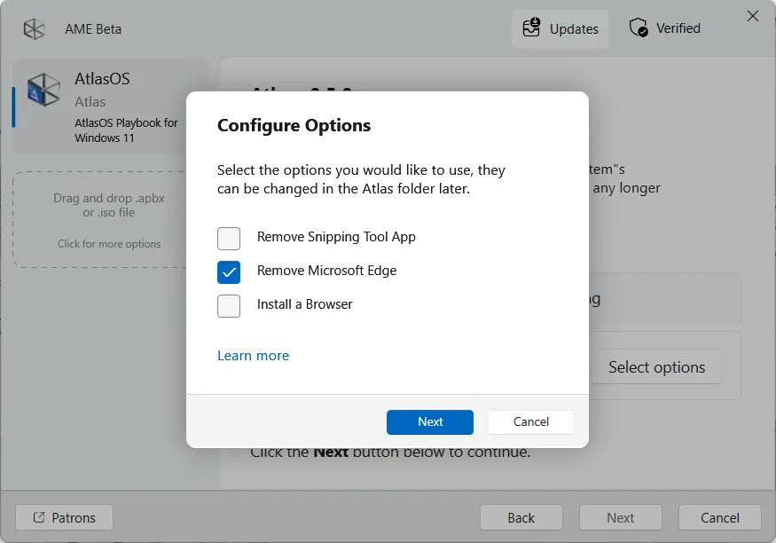This screenshot has height=543, width=776.
Task: Check the Install a Browser option
Action: (x=228, y=305)
